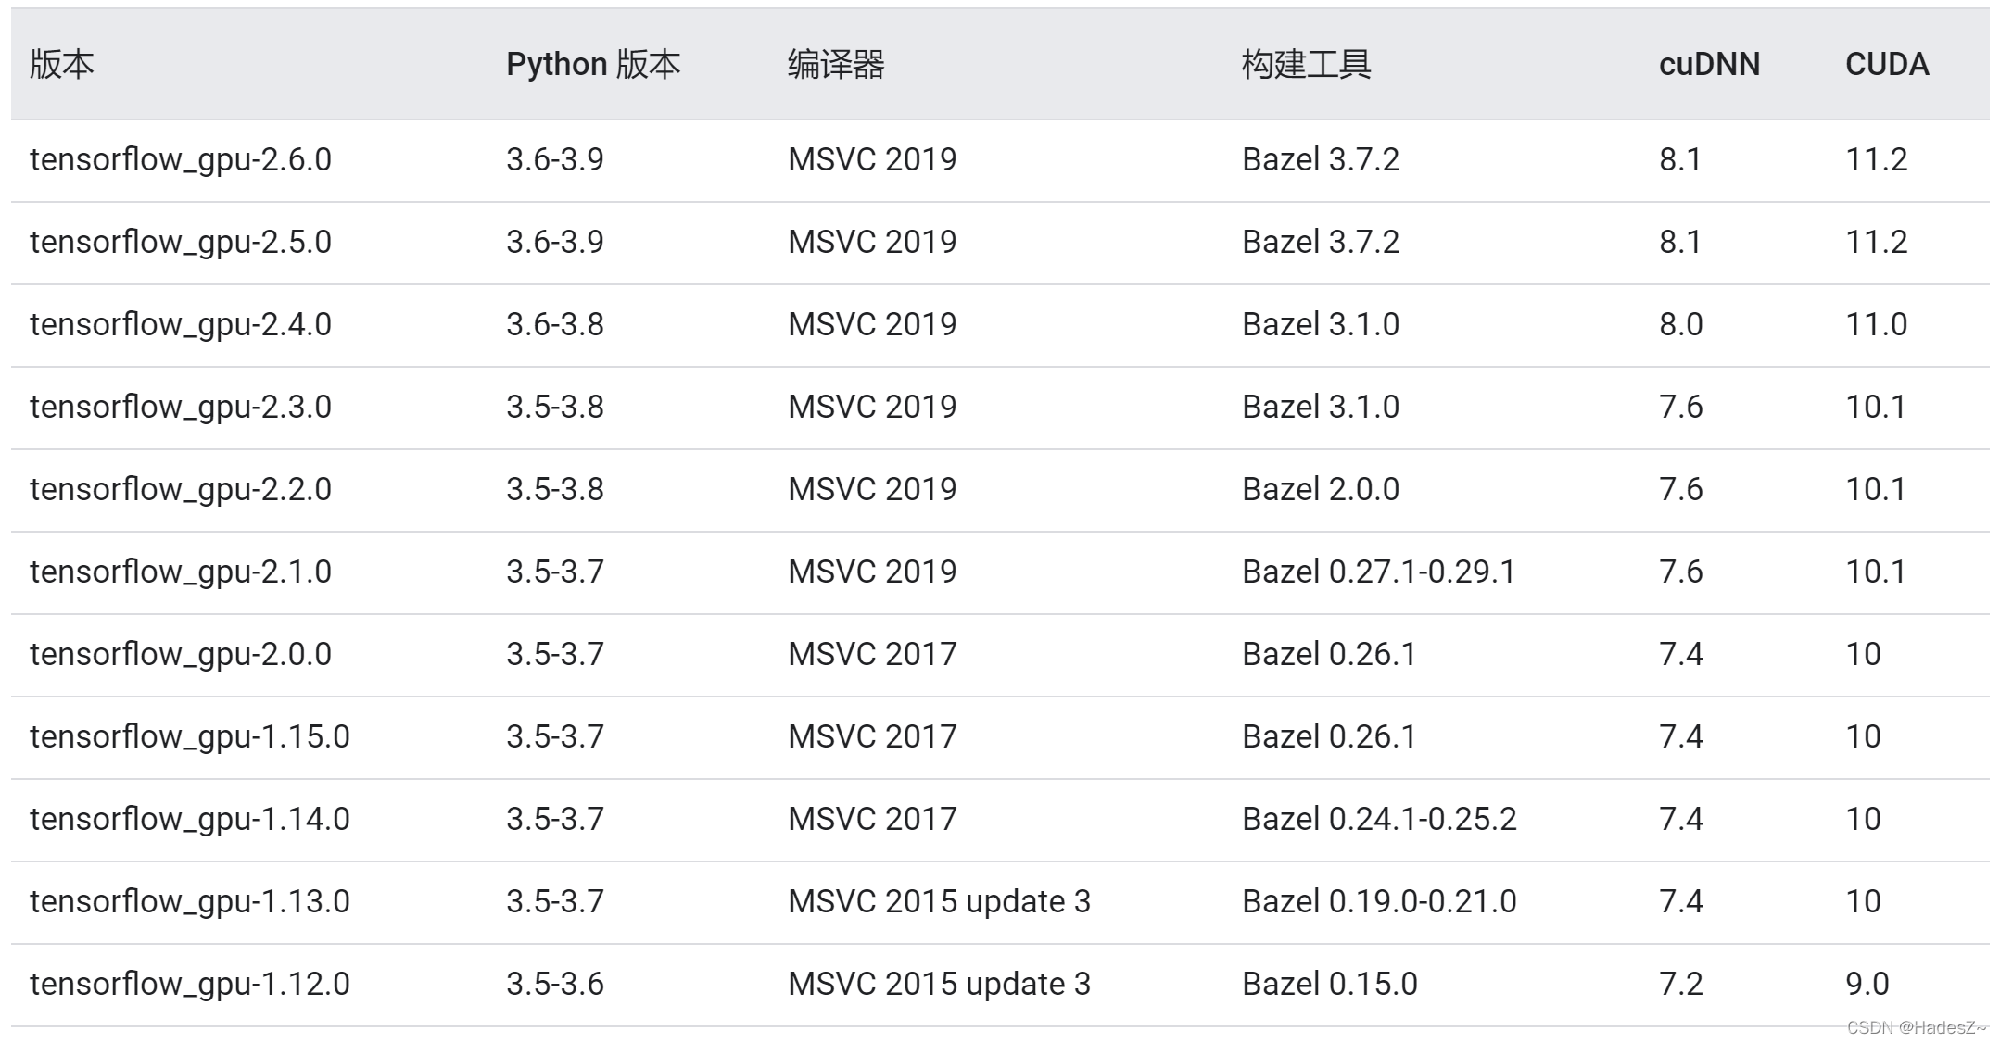Click Python 3.6-3.8 in tensorflow_gpu-2.4.0 row
This screenshot has width=2000, height=1043.
(x=555, y=324)
